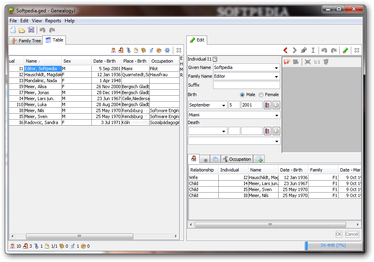The height and width of the screenshot is (262, 374).
Task: Click the main toolbar Redo arrow
Action: [x=52, y=30]
